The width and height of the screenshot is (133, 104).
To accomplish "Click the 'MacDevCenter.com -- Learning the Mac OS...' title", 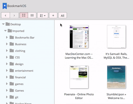I will [79, 56].
